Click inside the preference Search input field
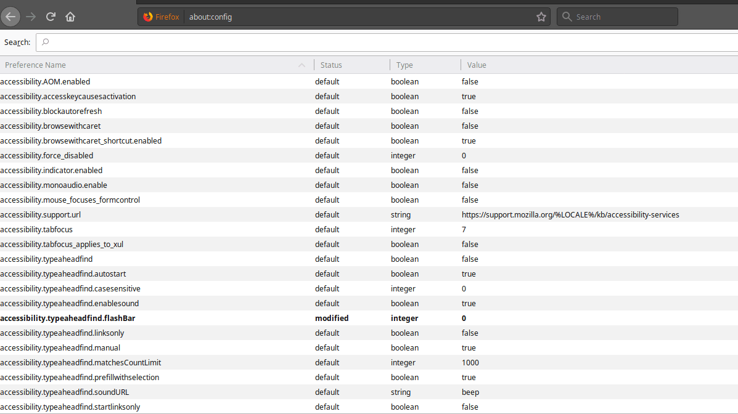This screenshot has height=414, width=738. pyautogui.click(x=247, y=42)
